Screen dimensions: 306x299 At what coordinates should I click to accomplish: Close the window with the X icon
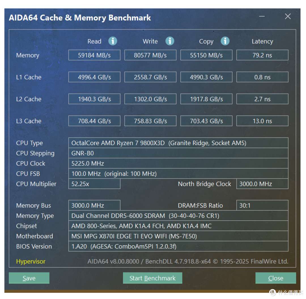pyautogui.click(x=288, y=16)
